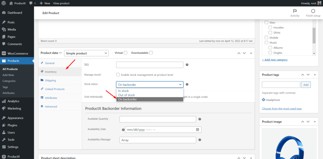Check the Albums category
The image size is (323, 159).
[270, 47]
